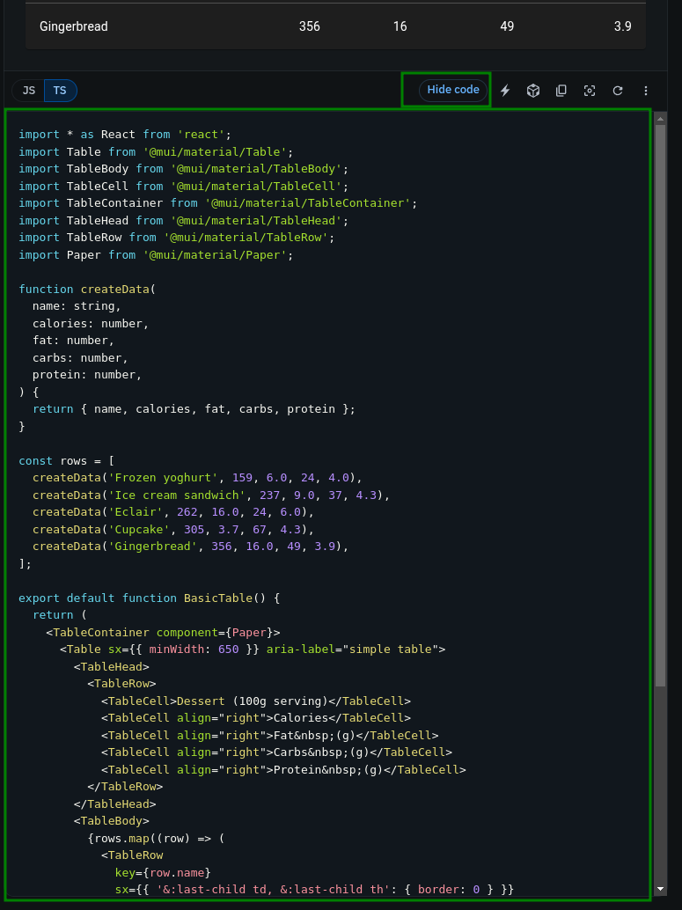Reset the demo with the refresh icon
The width and height of the screenshot is (682, 910).
pos(618,91)
